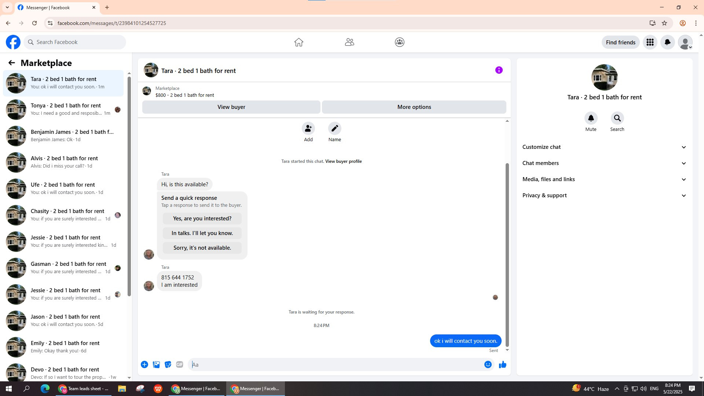
Task: Expand Media, files and links section
Action: pyautogui.click(x=604, y=179)
